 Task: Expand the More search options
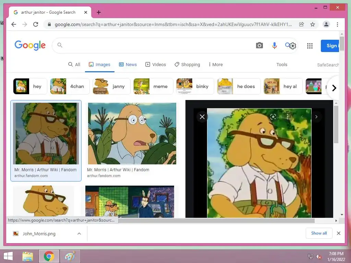[x=215, y=64]
